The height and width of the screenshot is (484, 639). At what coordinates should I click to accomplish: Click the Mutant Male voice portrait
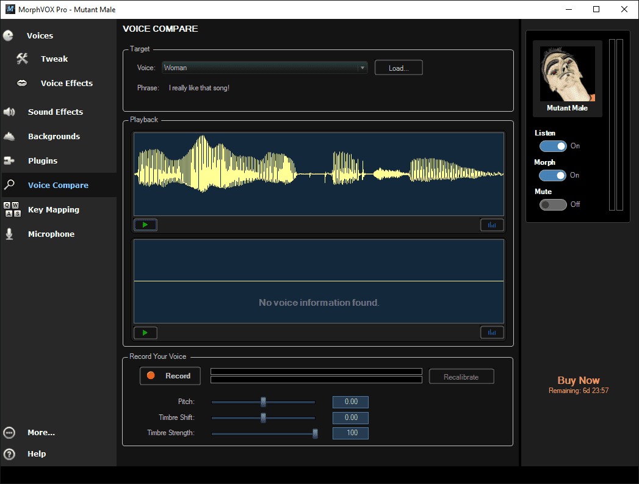567,74
